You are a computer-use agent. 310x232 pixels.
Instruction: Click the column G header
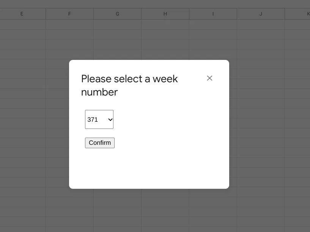click(x=117, y=14)
